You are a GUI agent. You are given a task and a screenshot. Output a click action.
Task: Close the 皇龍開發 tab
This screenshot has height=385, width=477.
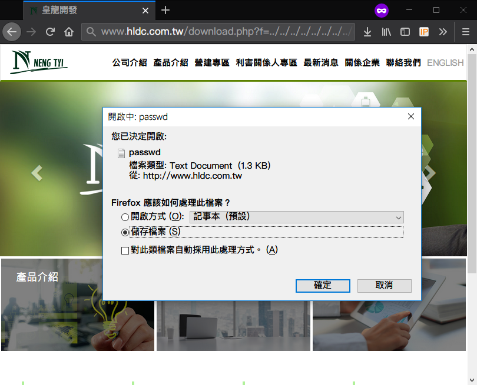pyautogui.click(x=145, y=11)
